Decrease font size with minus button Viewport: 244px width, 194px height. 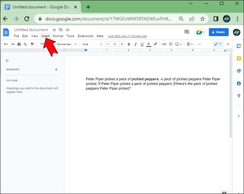[x=107, y=44]
